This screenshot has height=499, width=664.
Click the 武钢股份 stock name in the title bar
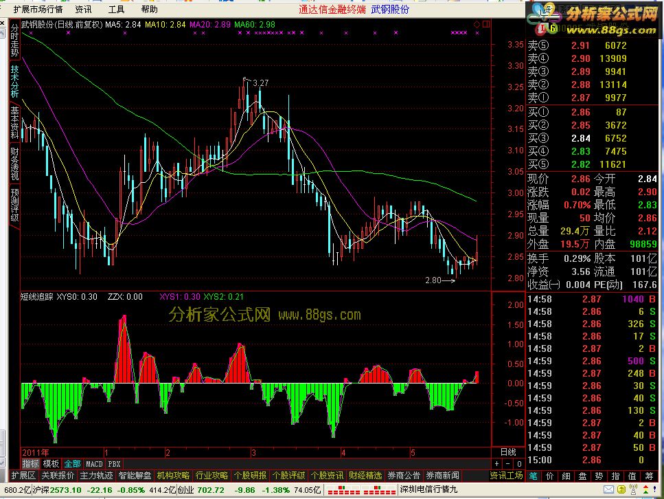390,10
